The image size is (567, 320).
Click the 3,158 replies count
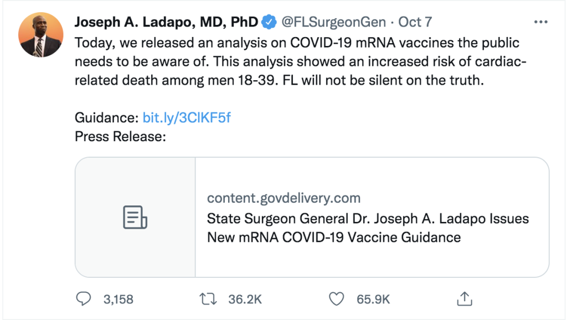point(118,300)
